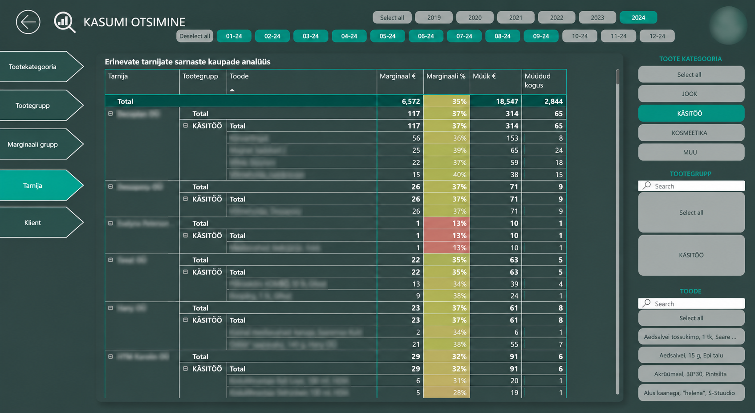Click the Tootegrupp search field

[x=691, y=186]
